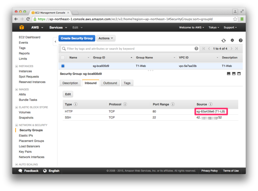The width and height of the screenshot is (258, 191).
Task: Click the browser back arrow
Action: [16, 19]
